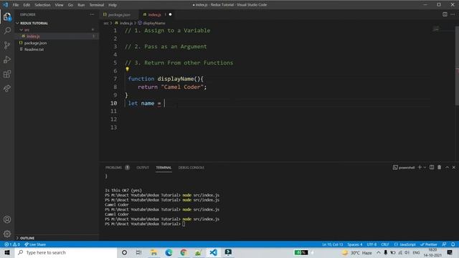
Task: Switch to the index.js editor tab
Action: pos(157,14)
